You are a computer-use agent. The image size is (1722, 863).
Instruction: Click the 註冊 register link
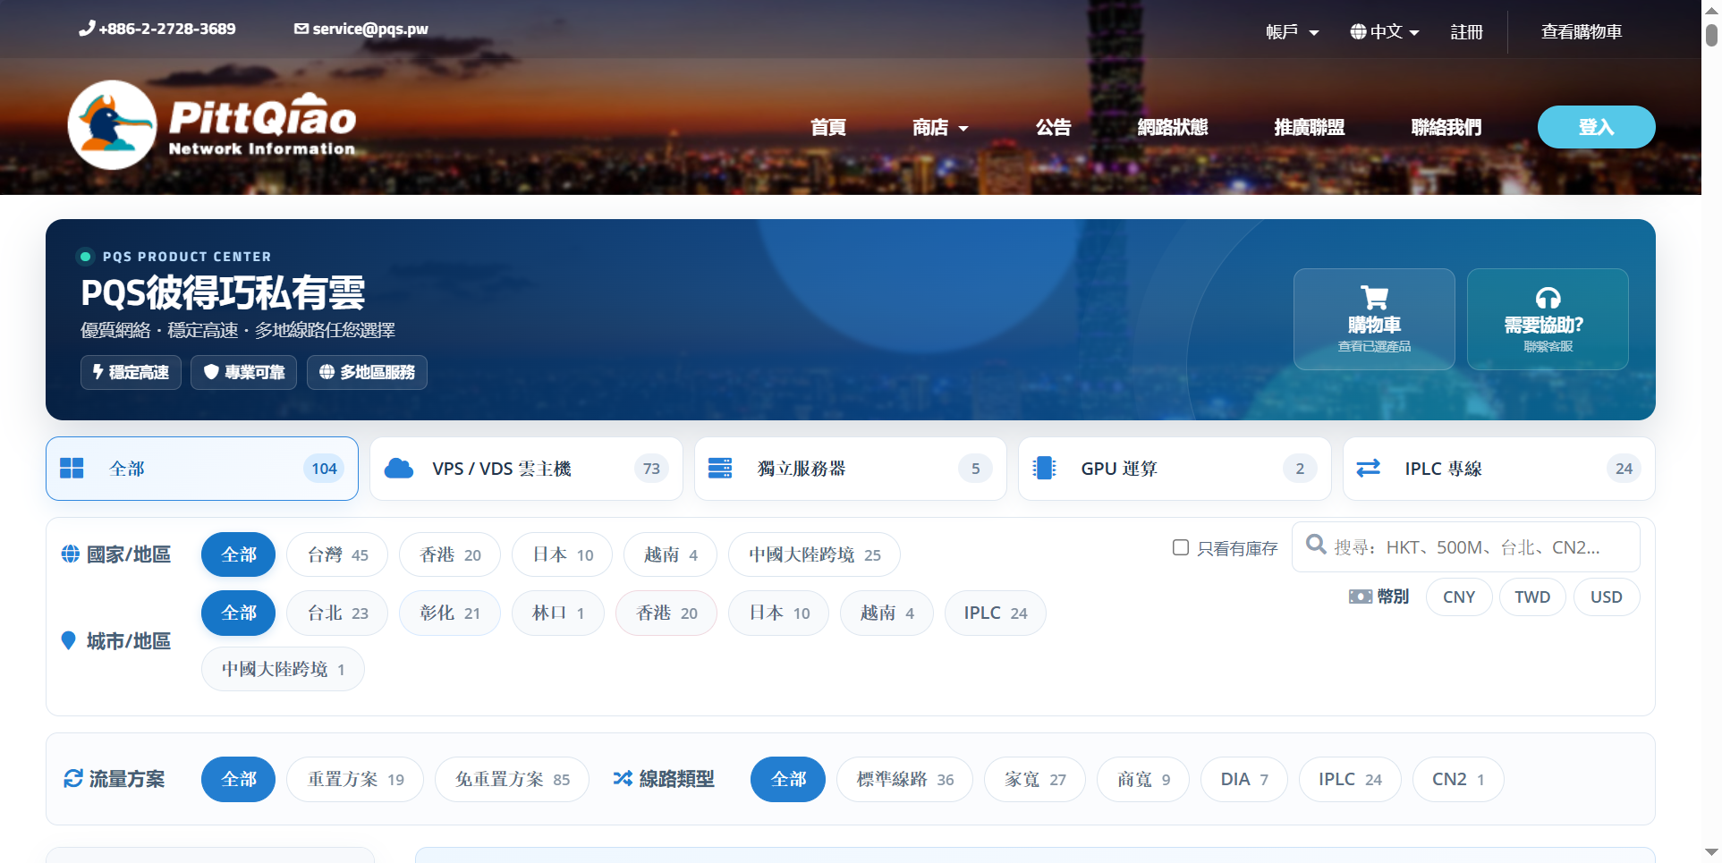coord(1467,32)
